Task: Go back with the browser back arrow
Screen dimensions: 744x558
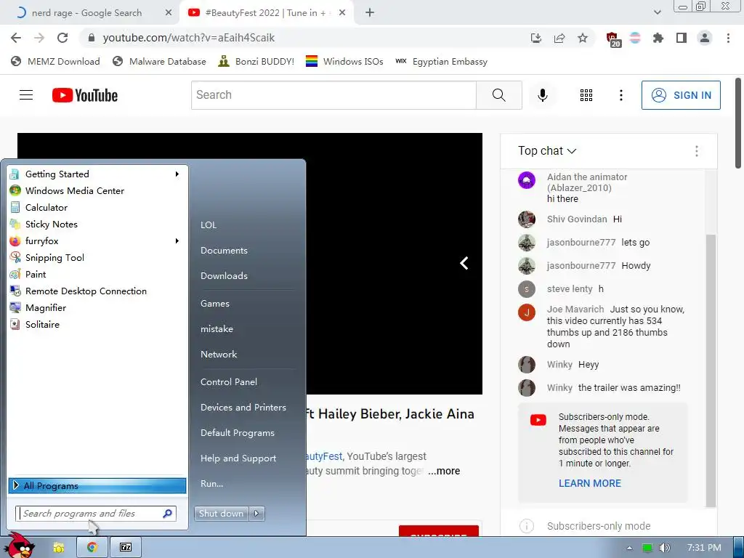Action: pos(16,38)
